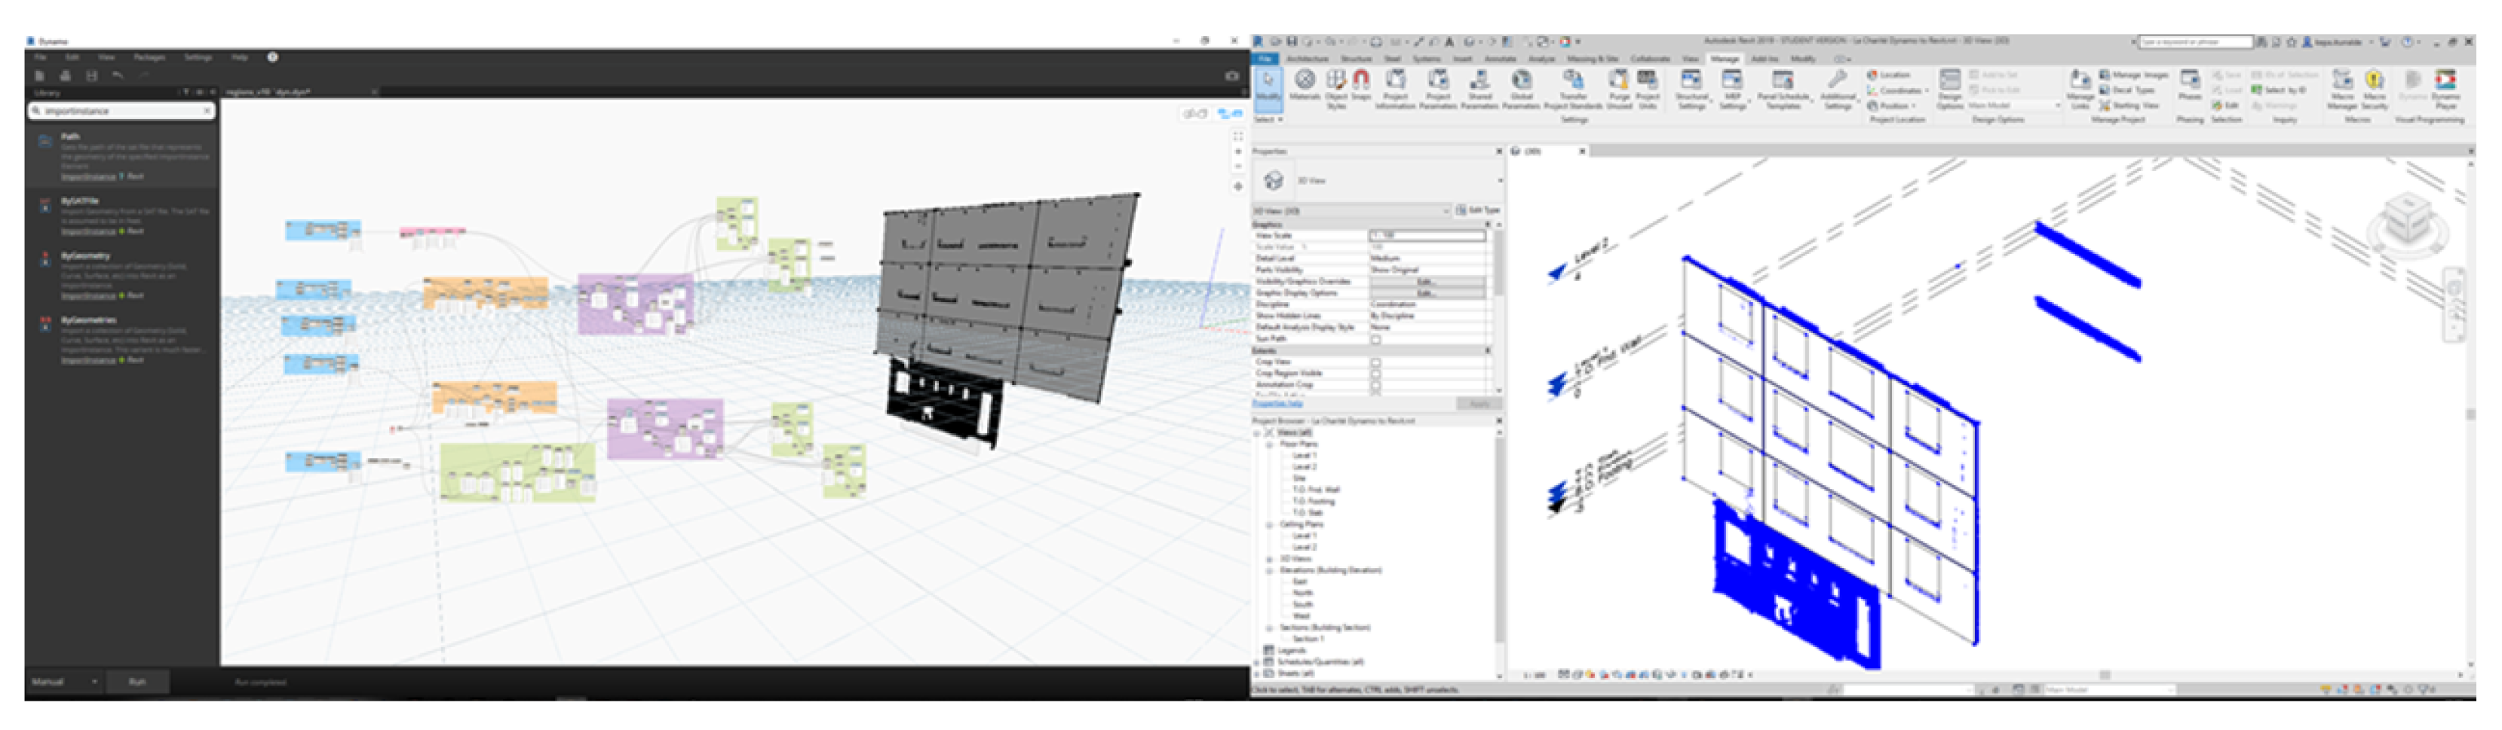The width and height of the screenshot is (2502, 730).
Task: Toggle the Crop View checkbox
Action: 1375,362
